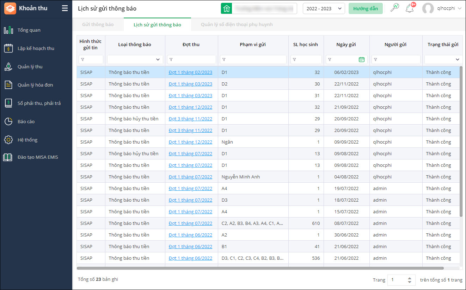The image size is (466, 290).
Task: Switch to the Gửi thông báo tab
Action: 98,25
